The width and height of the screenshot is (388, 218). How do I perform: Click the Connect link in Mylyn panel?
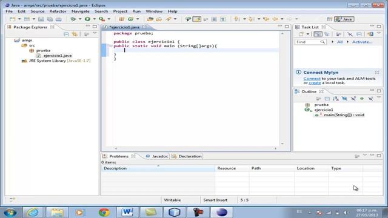[x=312, y=78]
